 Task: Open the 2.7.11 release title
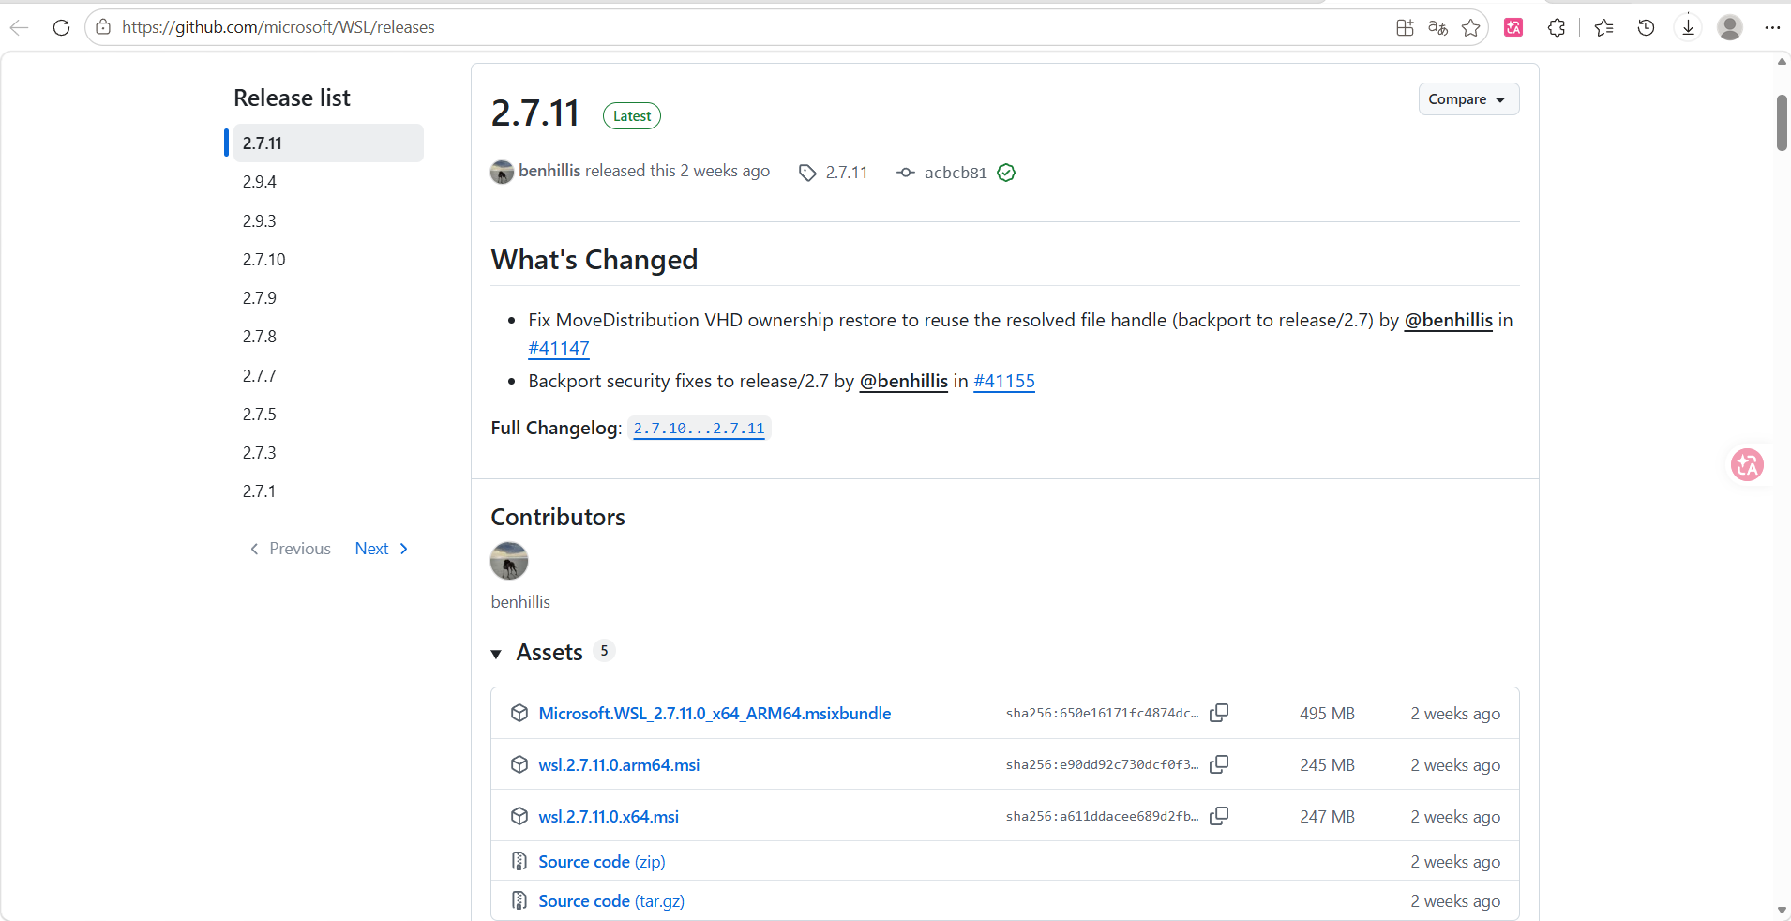click(535, 113)
